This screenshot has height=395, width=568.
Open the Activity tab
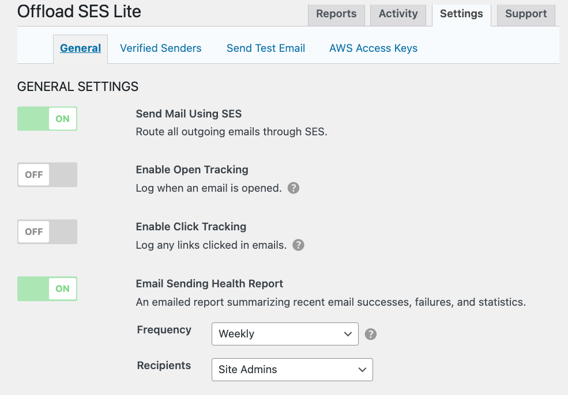[398, 14]
